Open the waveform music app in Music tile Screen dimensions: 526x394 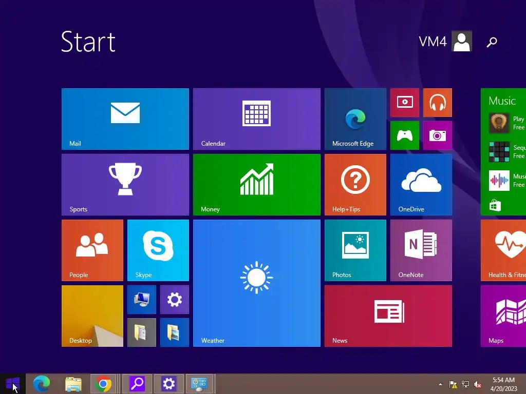pos(499,181)
